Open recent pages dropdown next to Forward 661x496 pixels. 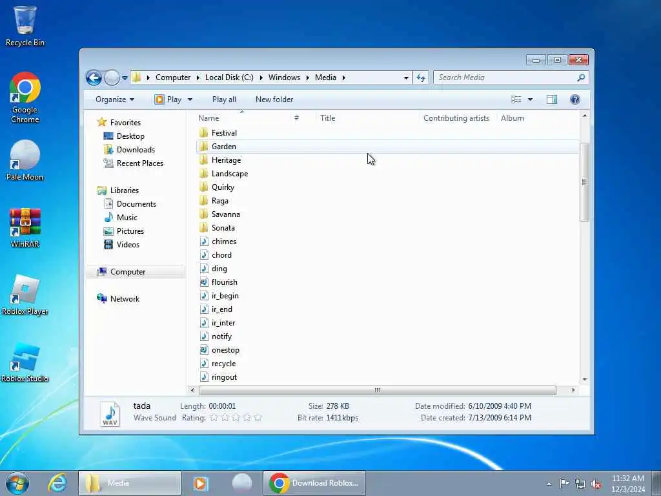pyautogui.click(x=125, y=78)
